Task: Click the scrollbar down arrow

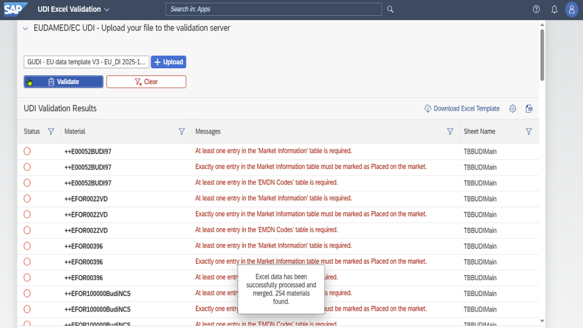Action: click(x=542, y=321)
